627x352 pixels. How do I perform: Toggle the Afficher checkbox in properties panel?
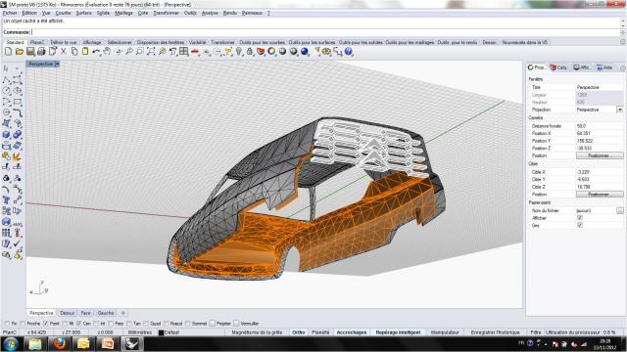pos(580,218)
